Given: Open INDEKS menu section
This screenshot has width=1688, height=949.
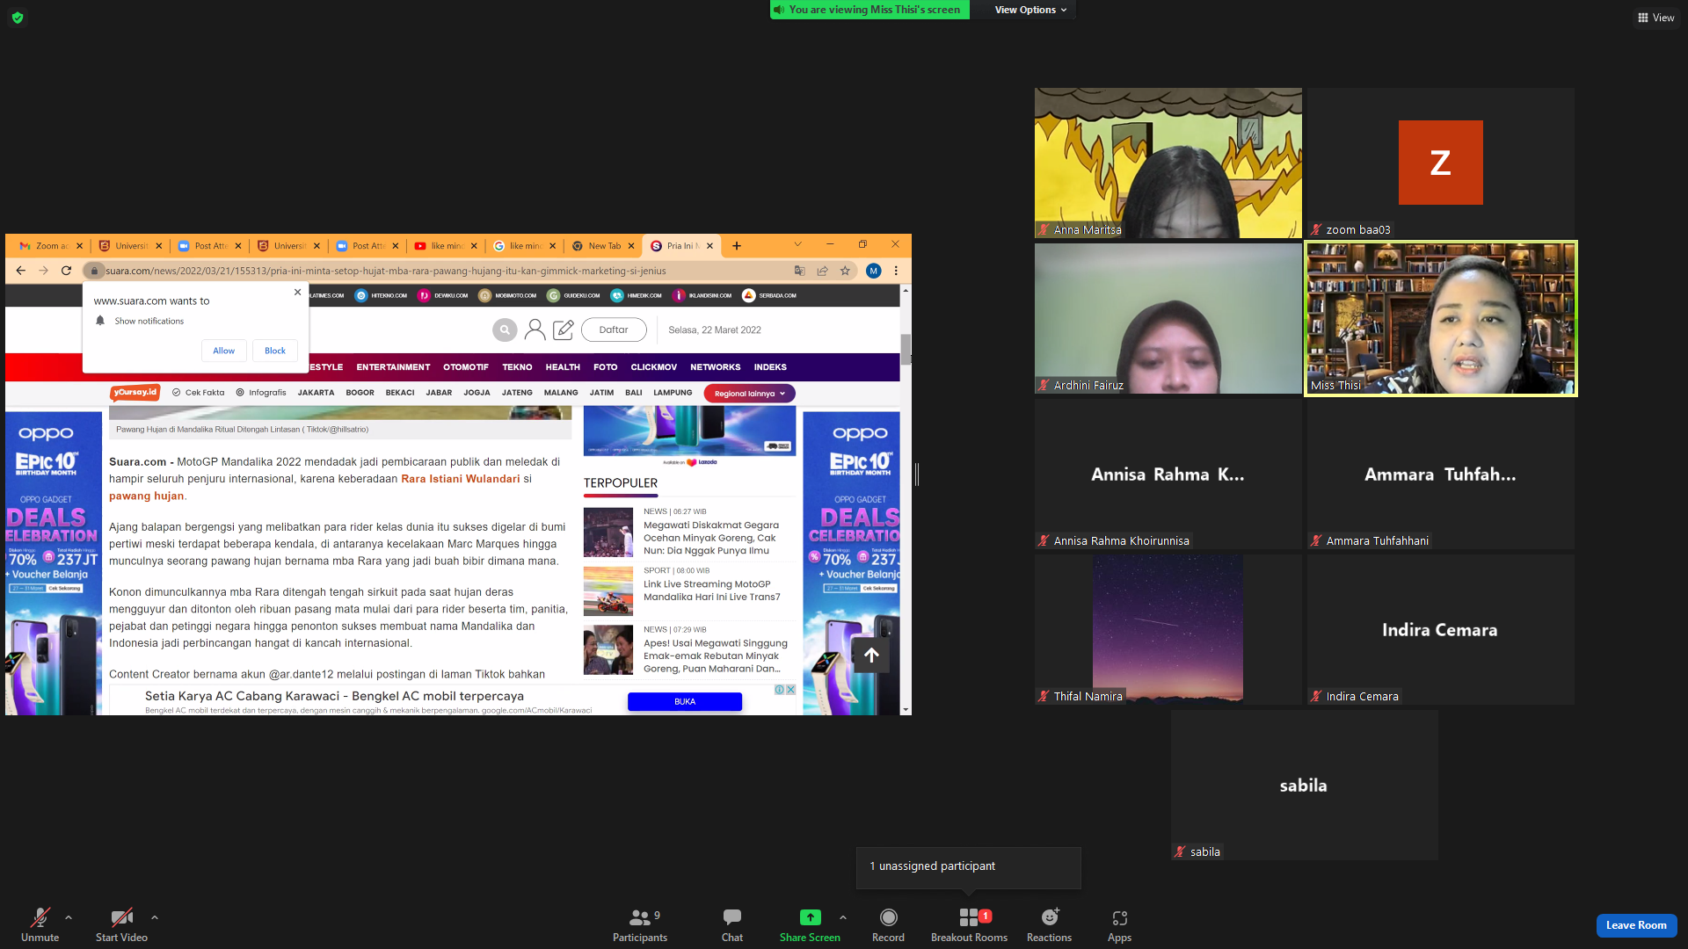Looking at the screenshot, I should pyautogui.click(x=770, y=367).
